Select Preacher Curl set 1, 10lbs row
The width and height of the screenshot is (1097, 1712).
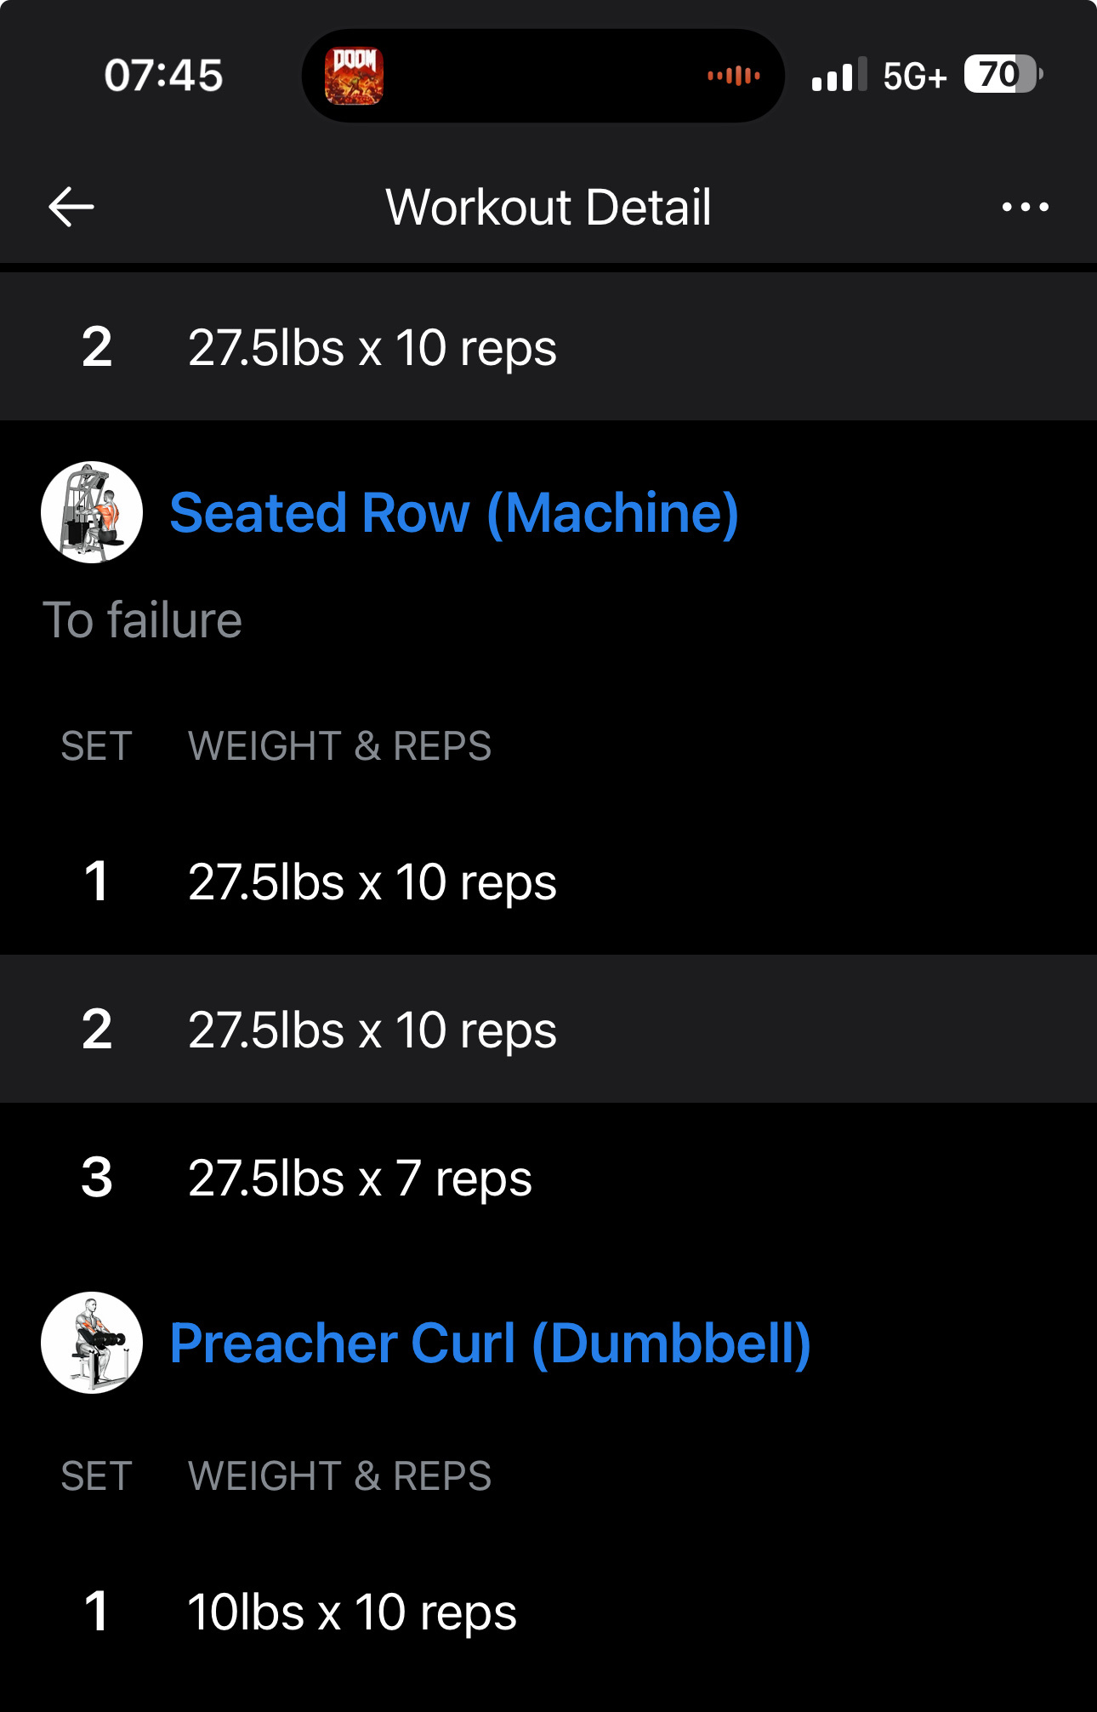pos(548,1612)
